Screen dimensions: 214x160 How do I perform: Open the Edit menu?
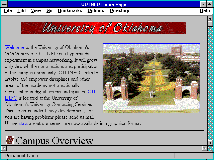(21, 11)
